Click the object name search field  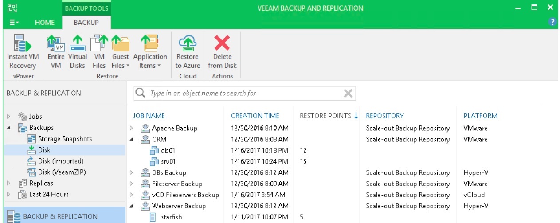coord(245,93)
